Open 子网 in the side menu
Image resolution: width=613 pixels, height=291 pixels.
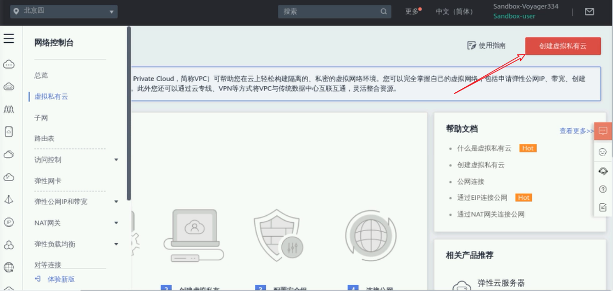41,117
